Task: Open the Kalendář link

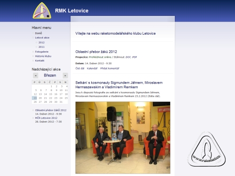Action: [x=92, y=69]
